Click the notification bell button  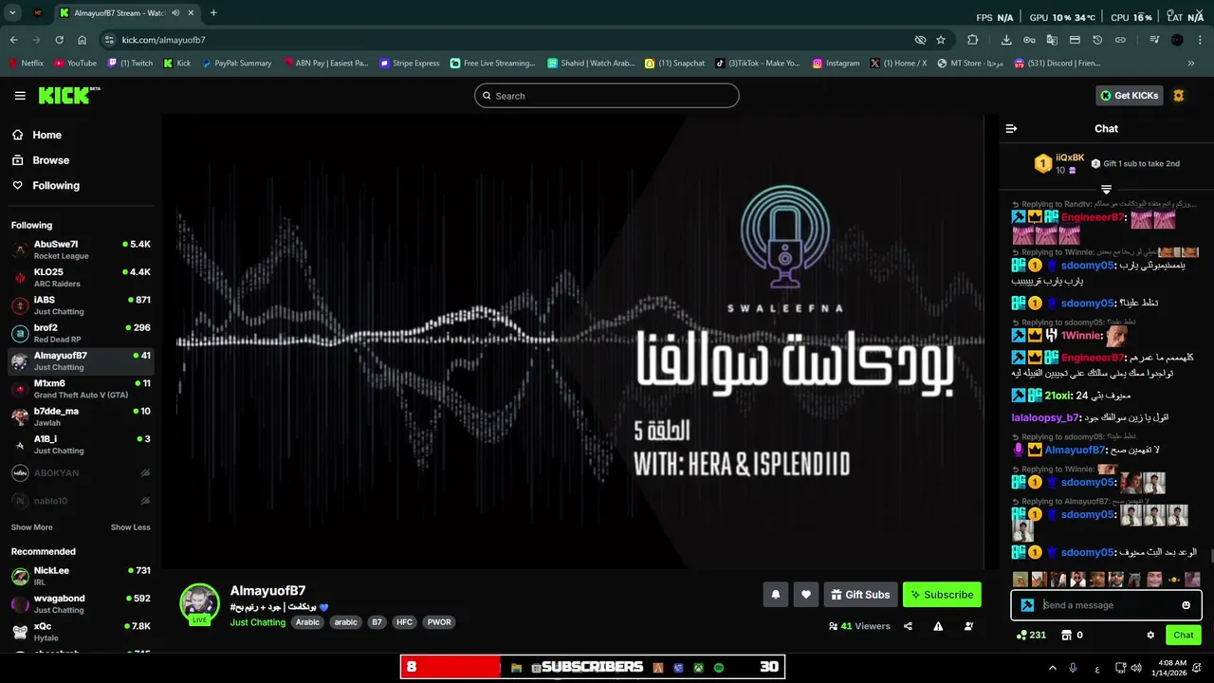[775, 595]
